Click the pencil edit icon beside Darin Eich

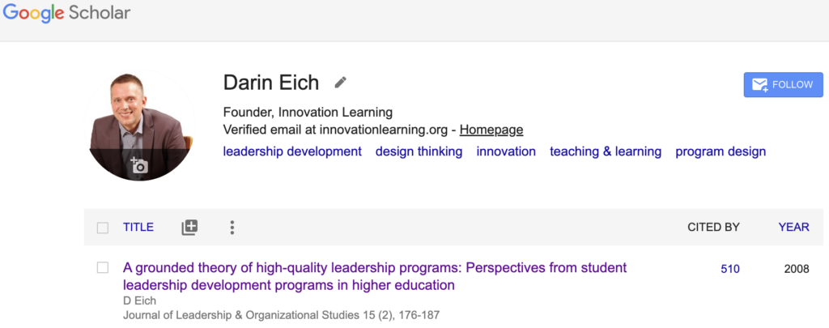coord(341,83)
